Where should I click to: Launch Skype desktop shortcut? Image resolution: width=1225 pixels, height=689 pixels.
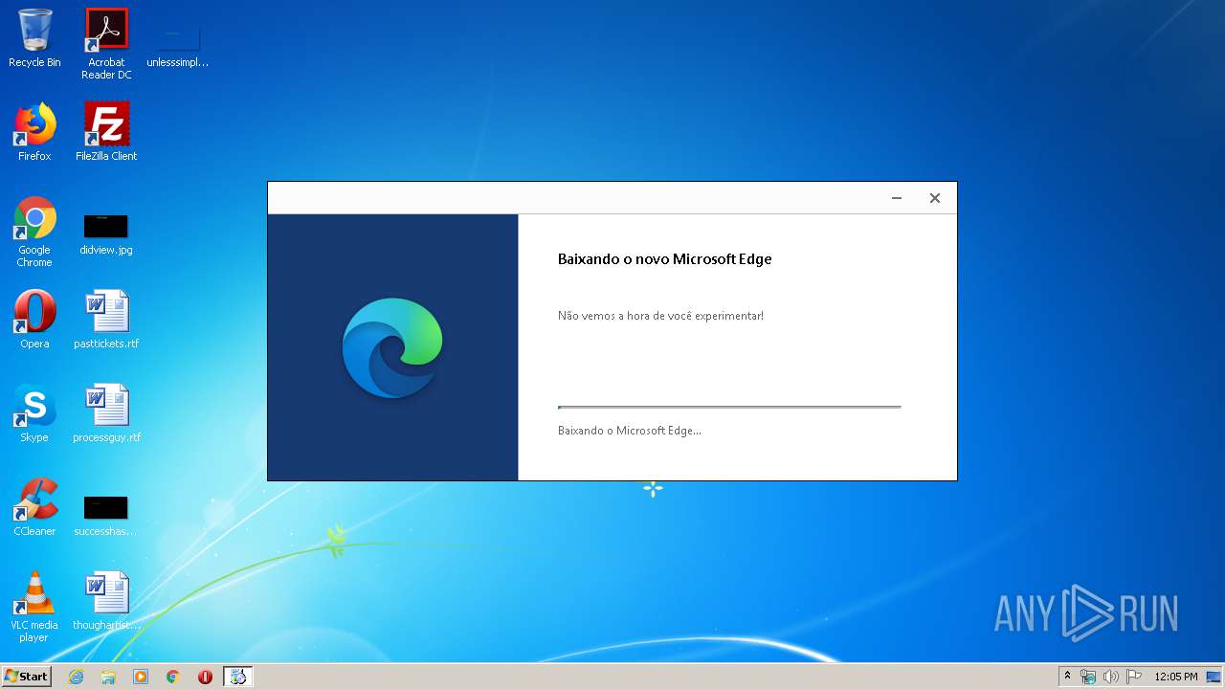pyautogui.click(x=34, y=413)
